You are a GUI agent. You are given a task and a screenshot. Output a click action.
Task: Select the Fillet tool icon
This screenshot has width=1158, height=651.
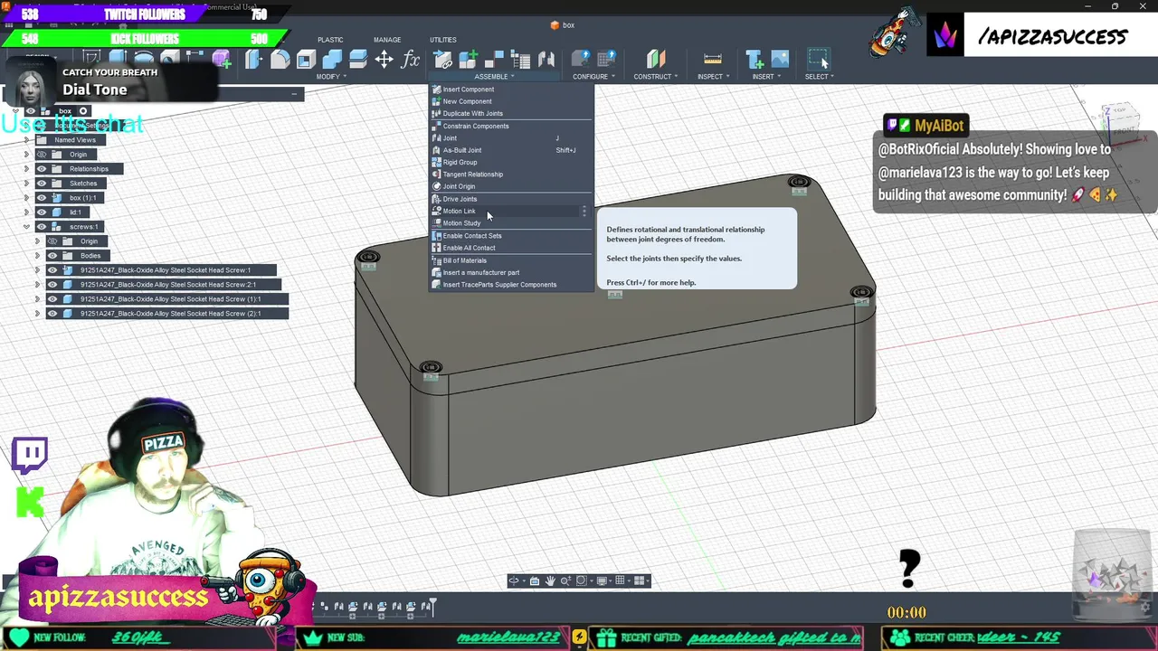[x=280, y=60]
